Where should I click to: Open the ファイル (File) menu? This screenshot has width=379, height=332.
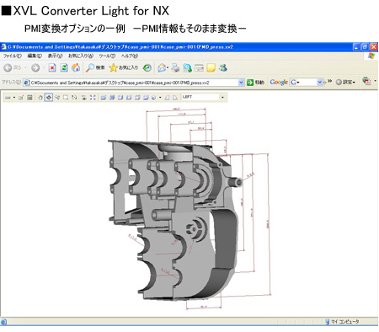tap(13, 56)
